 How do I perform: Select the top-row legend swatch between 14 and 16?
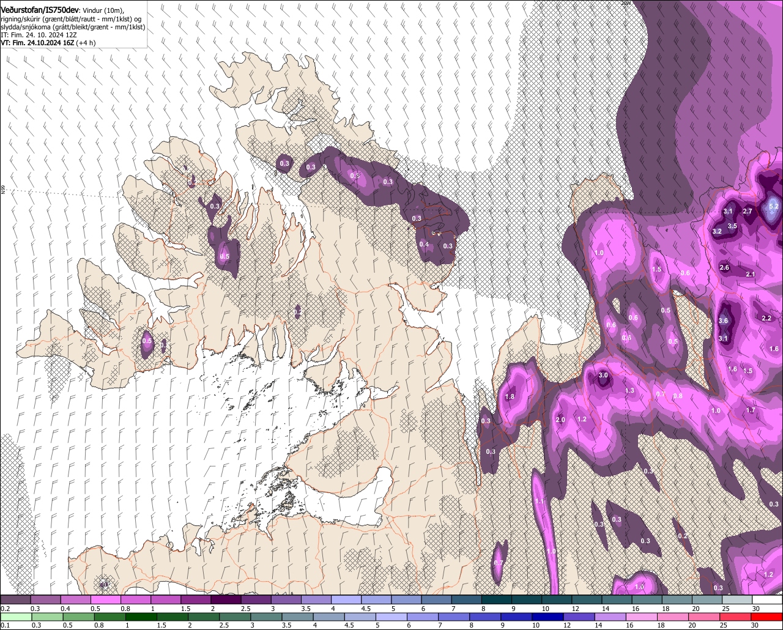[617, 600]
